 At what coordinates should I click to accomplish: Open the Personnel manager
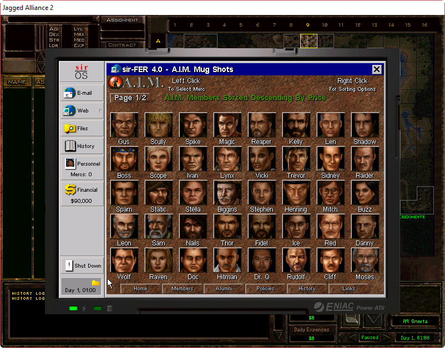point(82,167)
